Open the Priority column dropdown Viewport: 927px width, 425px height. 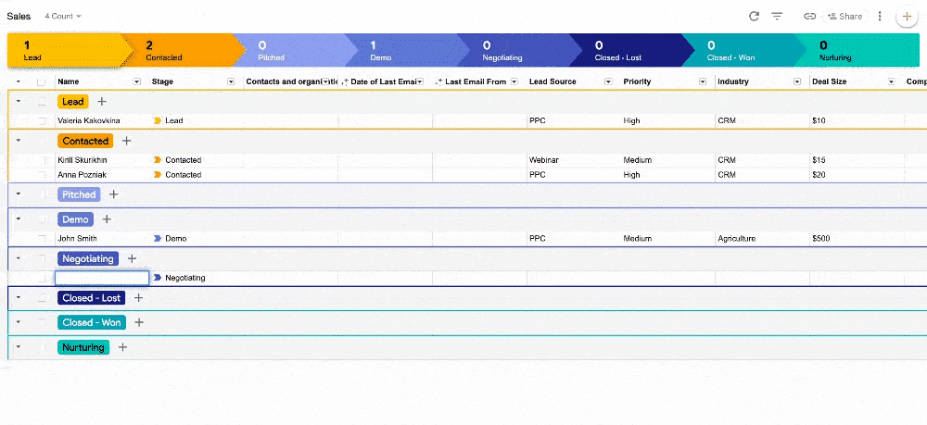coord(703,82)
